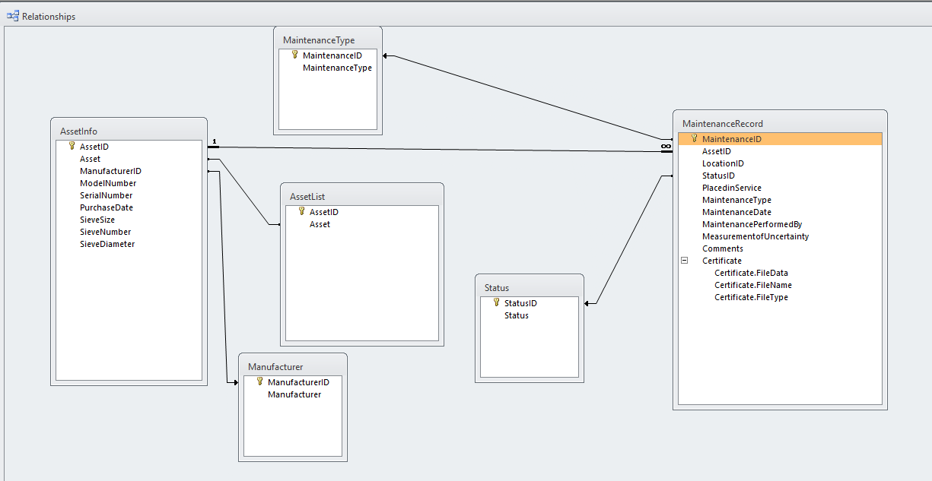Select the AssetList table title bar

click(361, 197)
